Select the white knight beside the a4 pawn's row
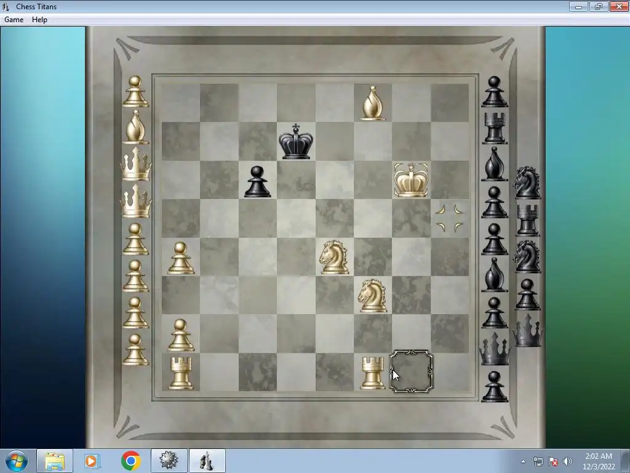This screenshot has height=473, width=630. pyautogui.click(x=334, y=257)
